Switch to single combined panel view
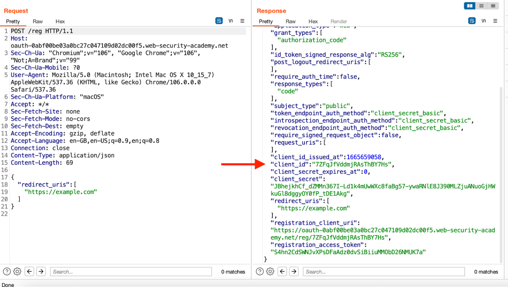This screenshot has height=287, width=508. [x=494, y=5]
